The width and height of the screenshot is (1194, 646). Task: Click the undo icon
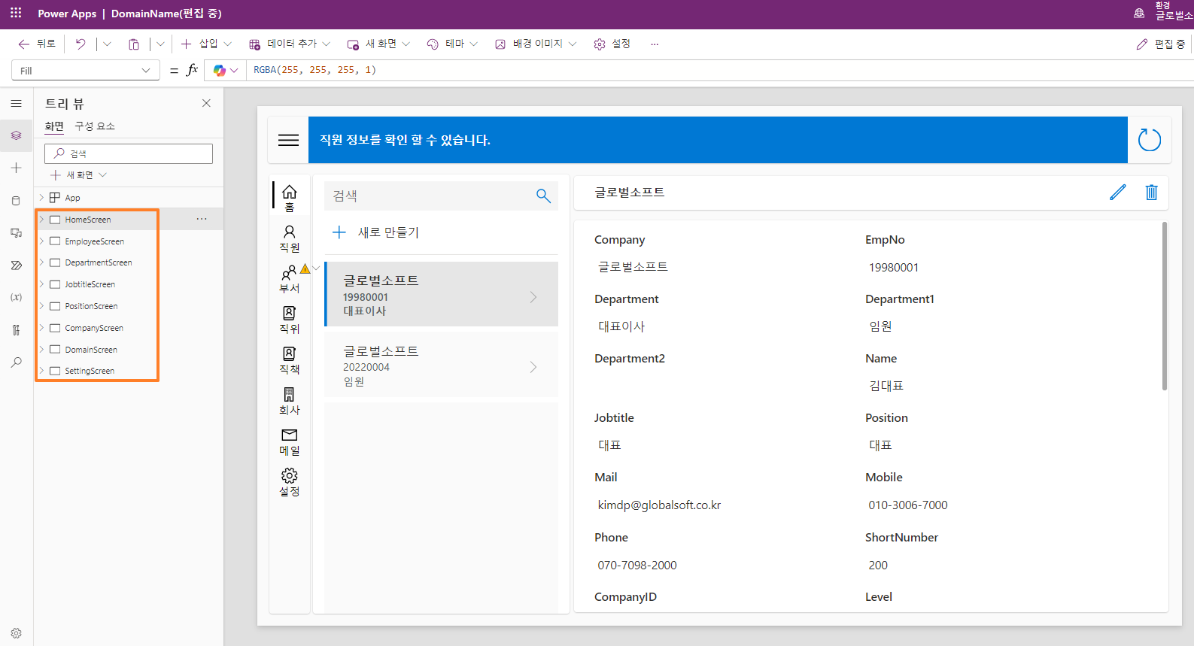pyautogui.click(x=81, y=44)
